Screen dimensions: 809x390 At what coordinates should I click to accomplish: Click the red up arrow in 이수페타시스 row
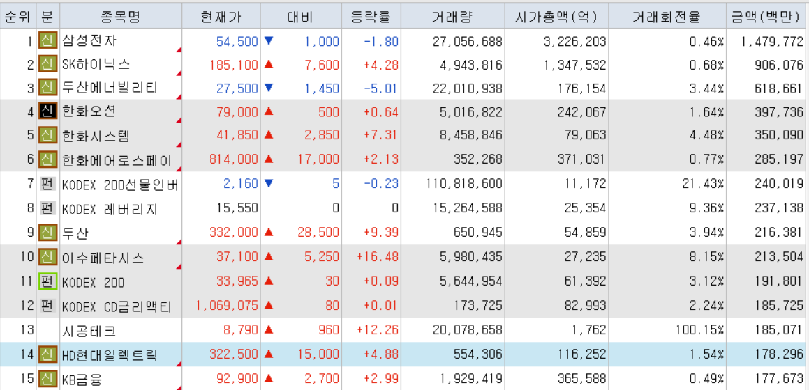(268, 257)
